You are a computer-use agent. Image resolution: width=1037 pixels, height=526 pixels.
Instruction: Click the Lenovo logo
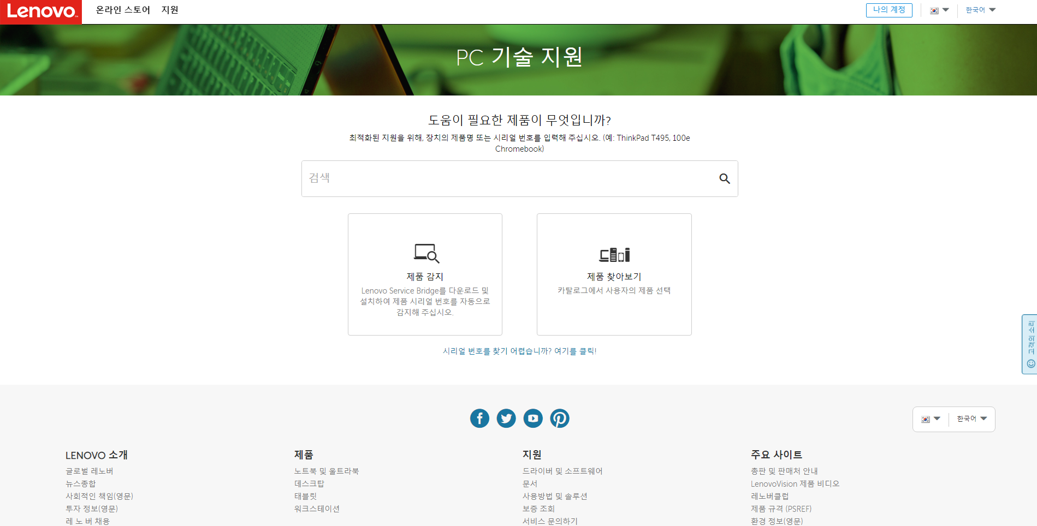(x=41, y=12)
